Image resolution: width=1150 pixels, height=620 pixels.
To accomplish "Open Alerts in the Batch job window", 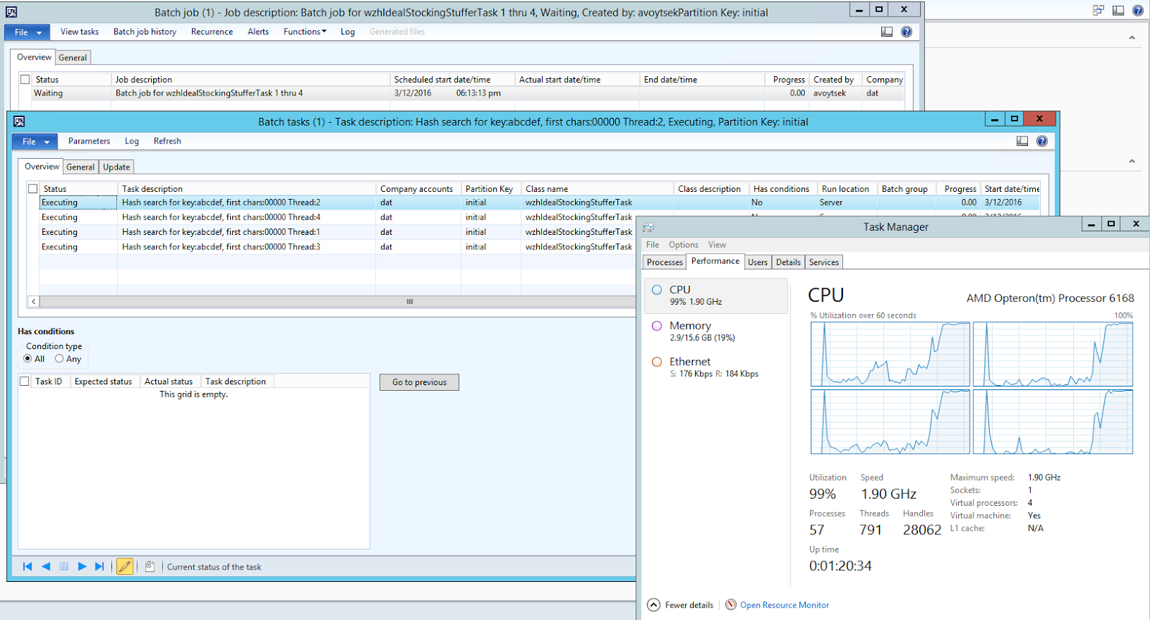I will (x=258, y=32).
